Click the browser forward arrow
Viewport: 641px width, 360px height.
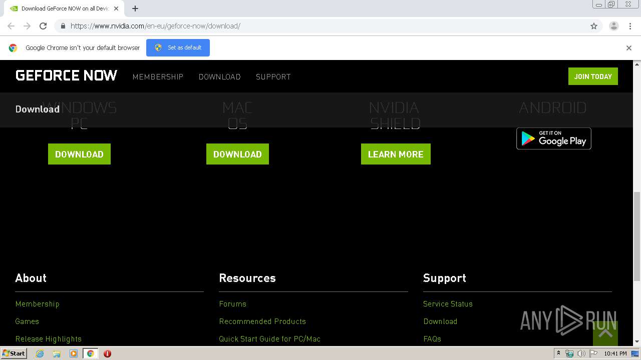point(27,26)
